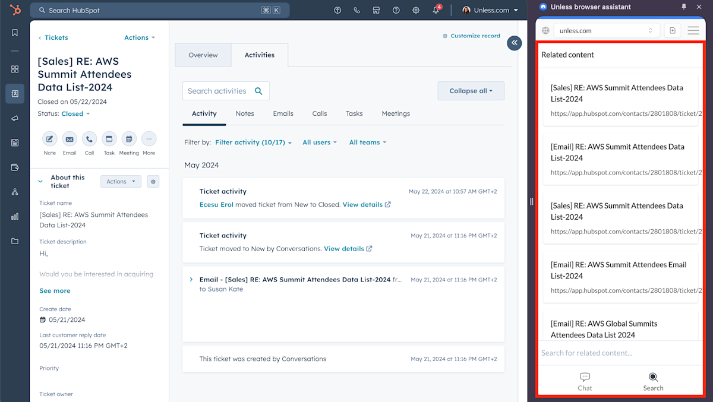Image resolution: width=713 pixels, height=402 pixels.
Task: Expand the email activity from May 21
Action: point(191,279)
